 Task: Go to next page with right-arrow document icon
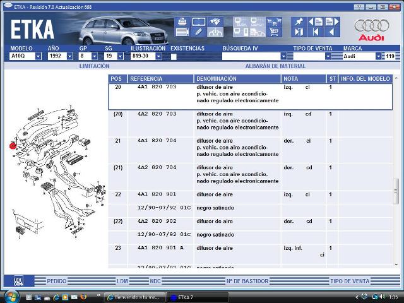pos(332,22)
